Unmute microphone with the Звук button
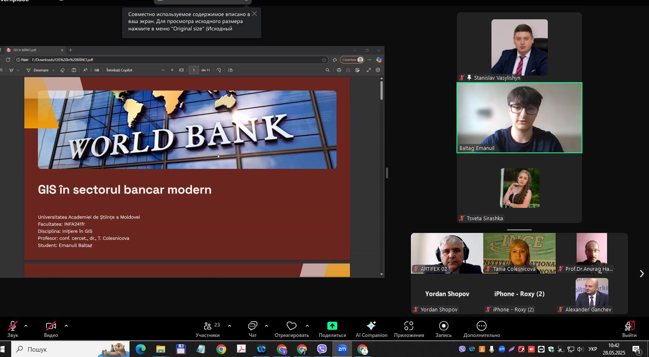The image size is (649, 357). point(13,329)
